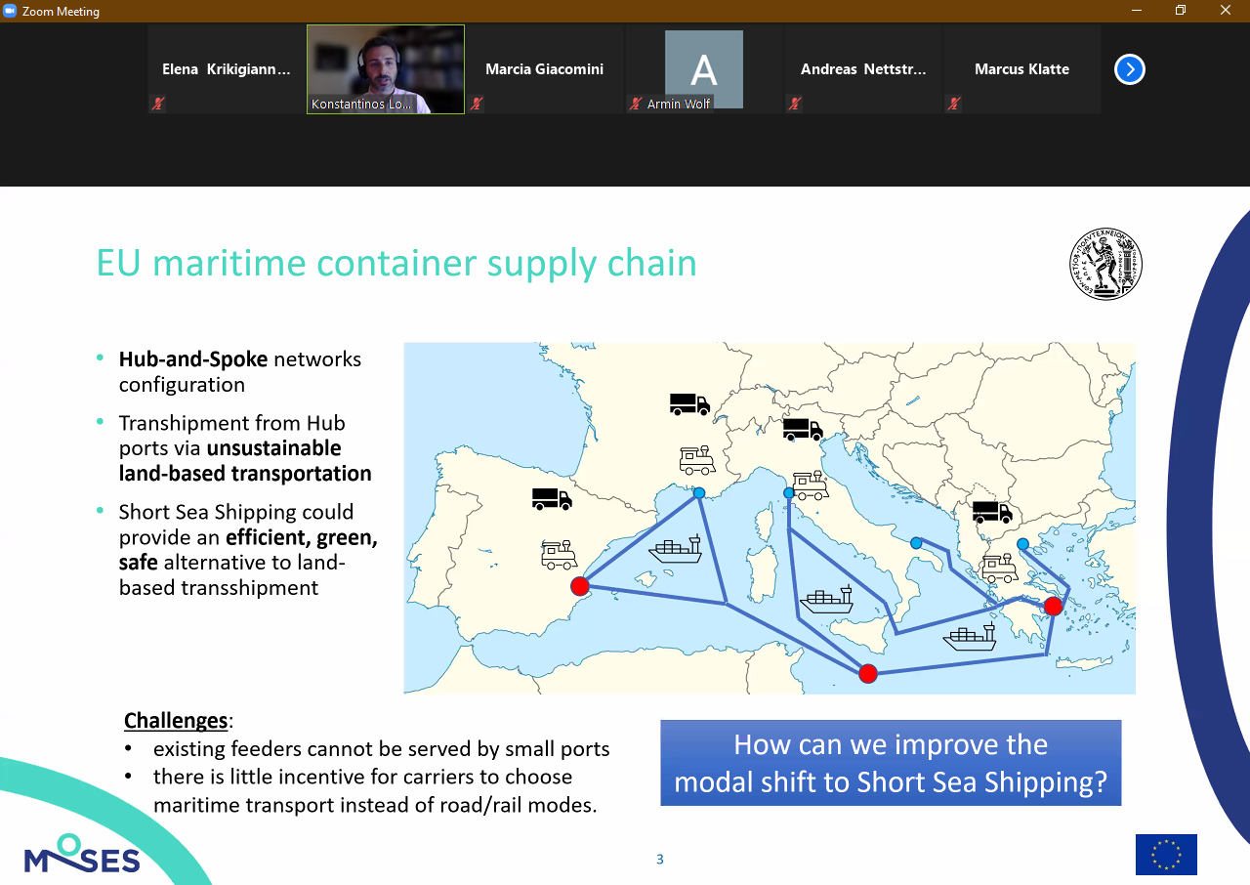Select Marcus Klatte participant tile
This screenshot has height=885, width=1250.
(x=1022, y=69)
